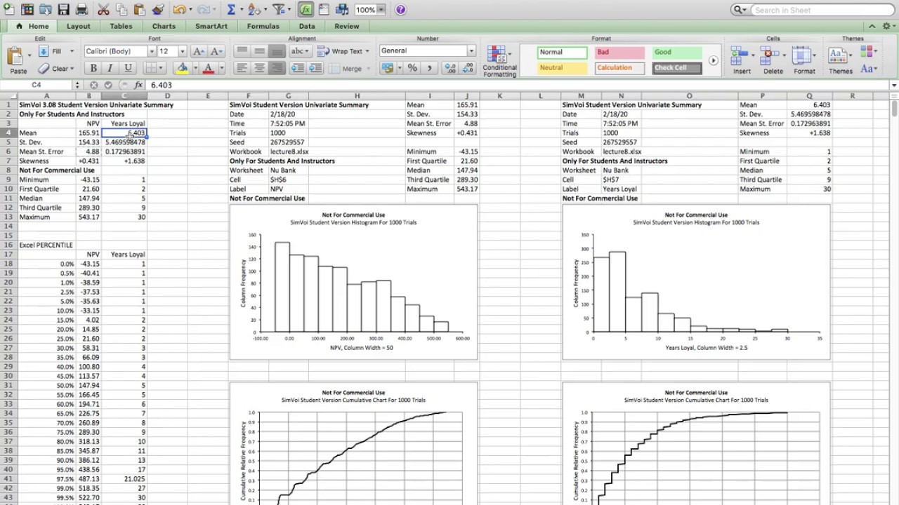Switch to the Charts tab
Viewport: 899px width, 505px height.
click(x=164, y=26)
